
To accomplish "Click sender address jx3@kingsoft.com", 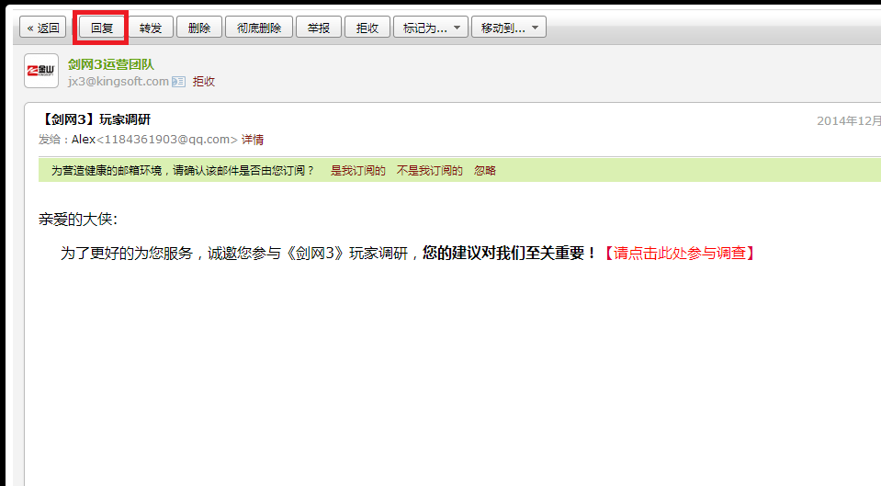I will point(118,82).
